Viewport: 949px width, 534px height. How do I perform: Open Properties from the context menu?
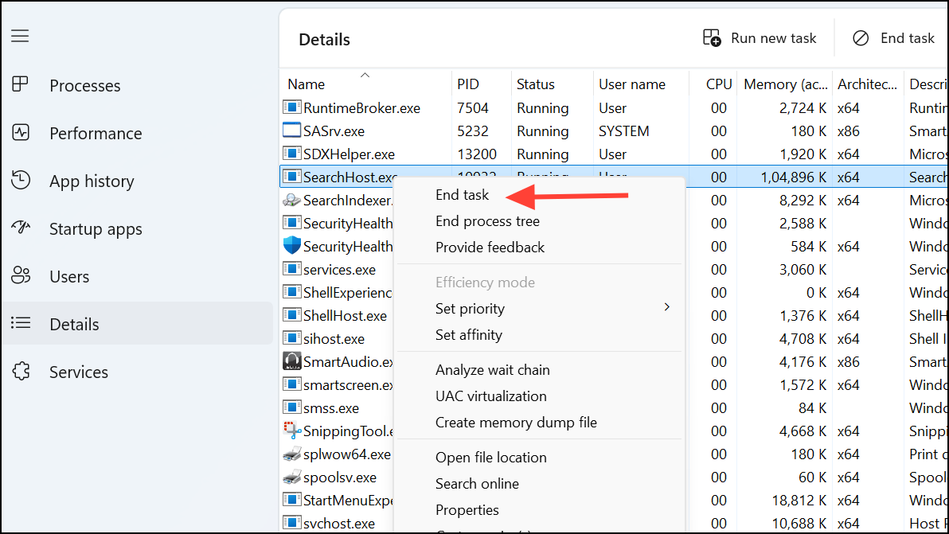(467, 509)
